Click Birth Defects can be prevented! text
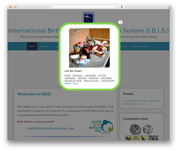The width and height of the screenshot is (179, 151). click(35, 122)
